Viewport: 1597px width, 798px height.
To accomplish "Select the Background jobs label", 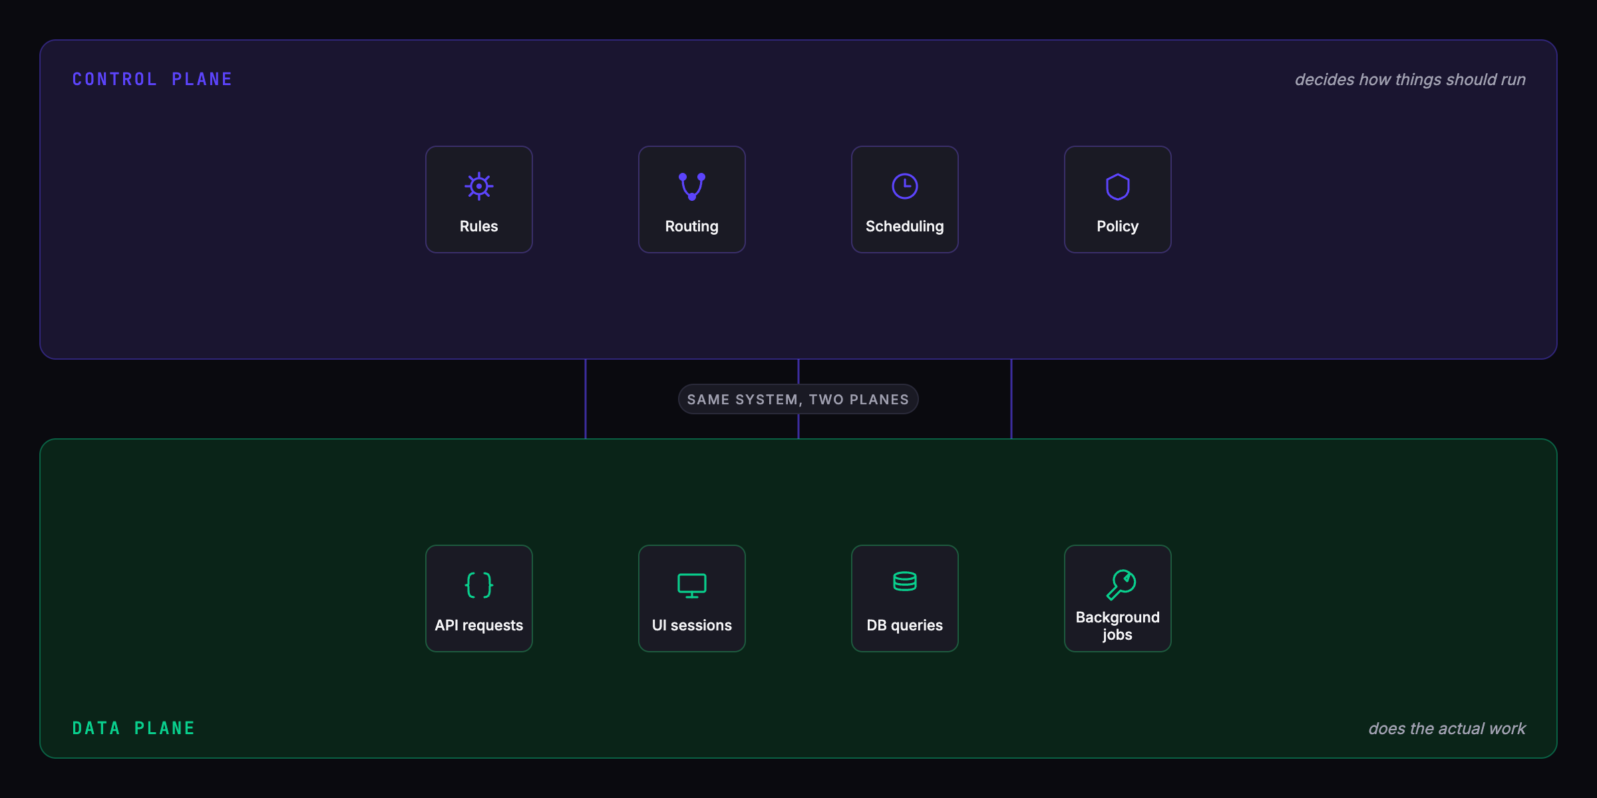I will pyautogui.click(x=1118, y=626).
